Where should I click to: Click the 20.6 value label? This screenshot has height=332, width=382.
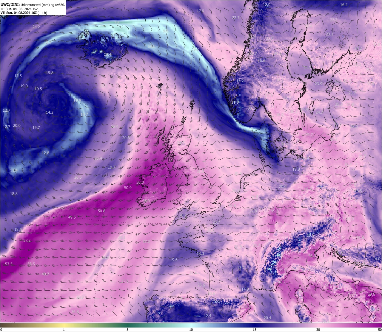tap(126, 138)
